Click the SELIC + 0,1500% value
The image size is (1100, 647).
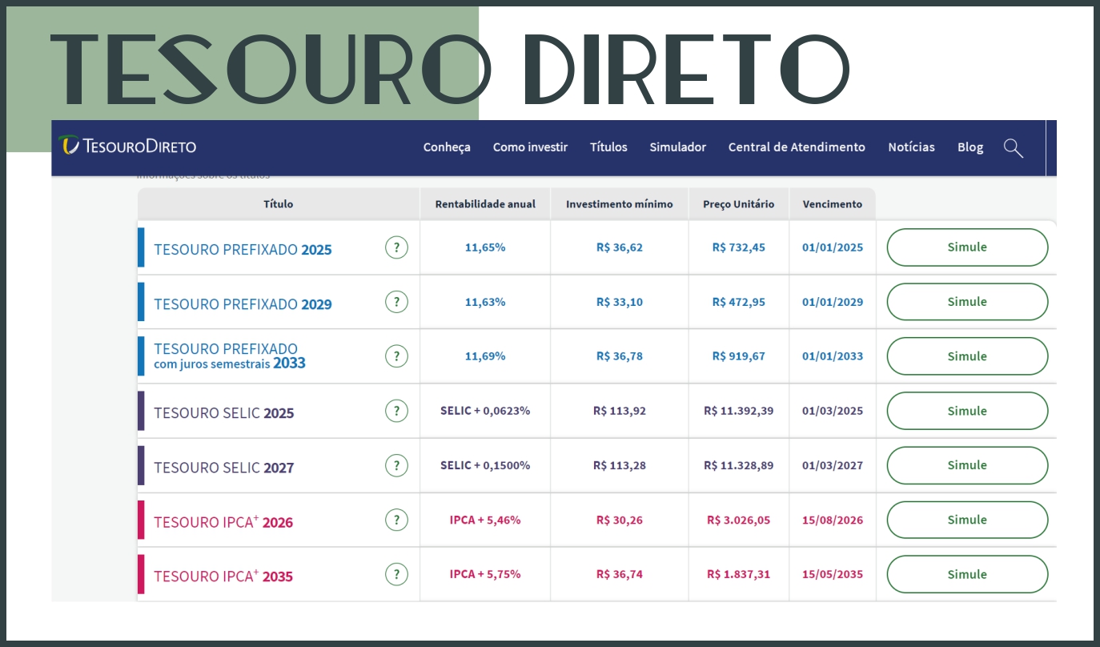[485, 465]
